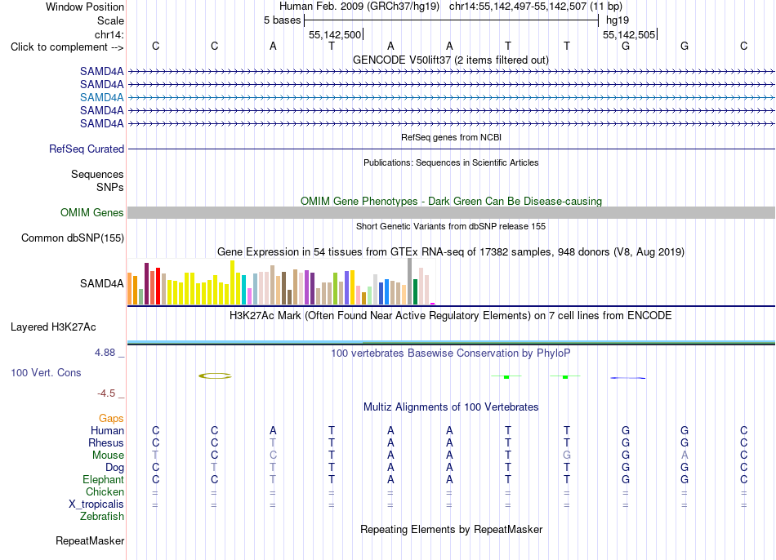Click '100 vertebrates Basewise Conservation by PhyloP' title
The image size is (776, 560).
[451, 353]
